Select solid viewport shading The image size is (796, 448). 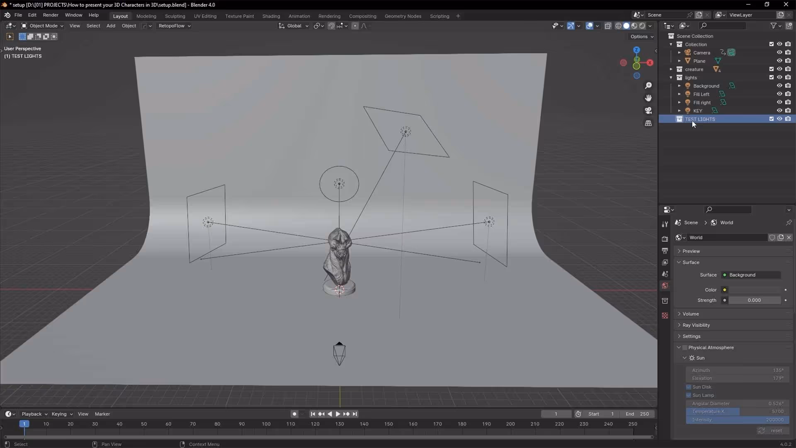(626, 26)
